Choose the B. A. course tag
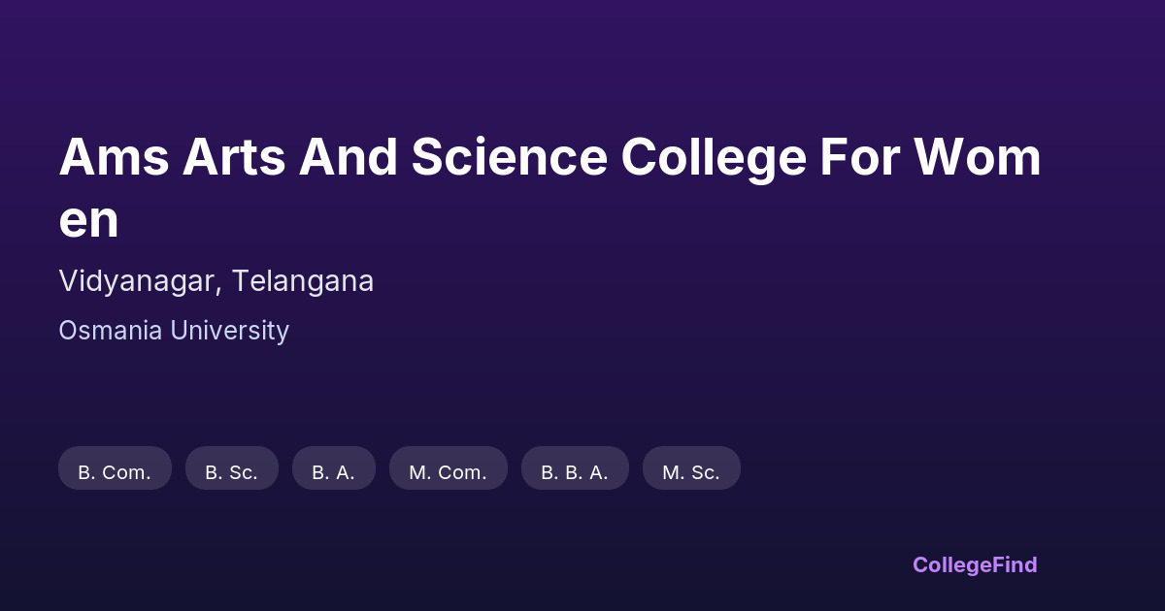1165x611 pixels. (333, 472)
